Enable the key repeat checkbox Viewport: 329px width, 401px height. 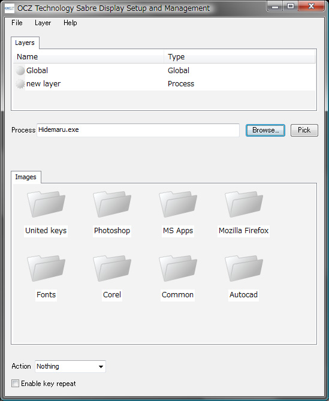(x=16, y=384)
